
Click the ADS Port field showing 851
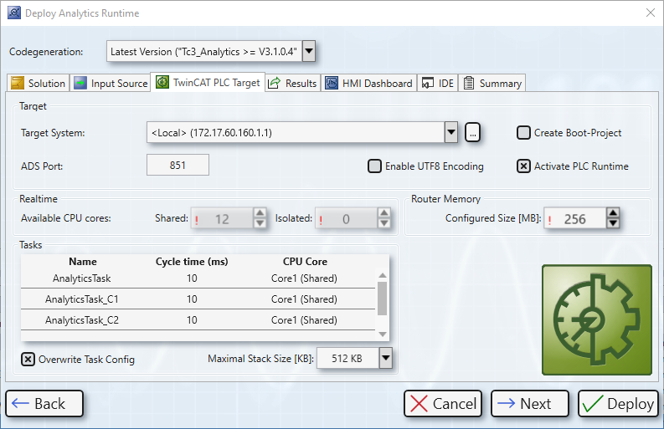tap(178, 165)
